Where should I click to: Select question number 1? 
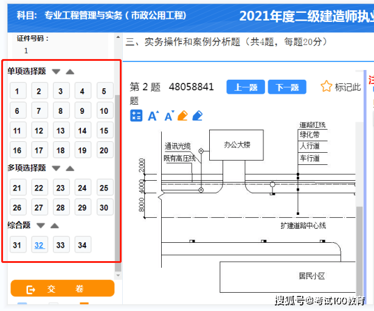pyautogui.click(x=17, y=92)
